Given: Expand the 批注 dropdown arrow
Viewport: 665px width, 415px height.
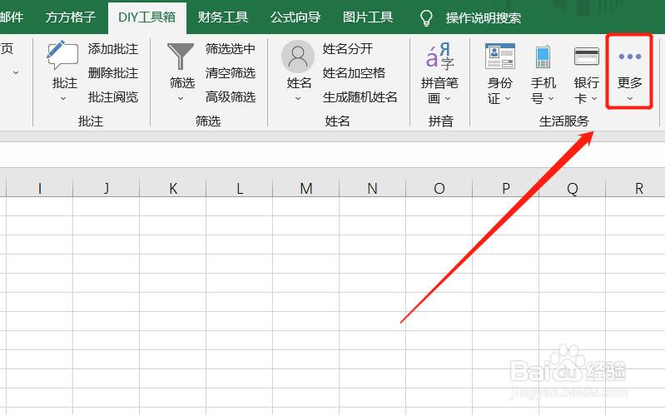Looking at the screenshot, I should pos(63,99).
